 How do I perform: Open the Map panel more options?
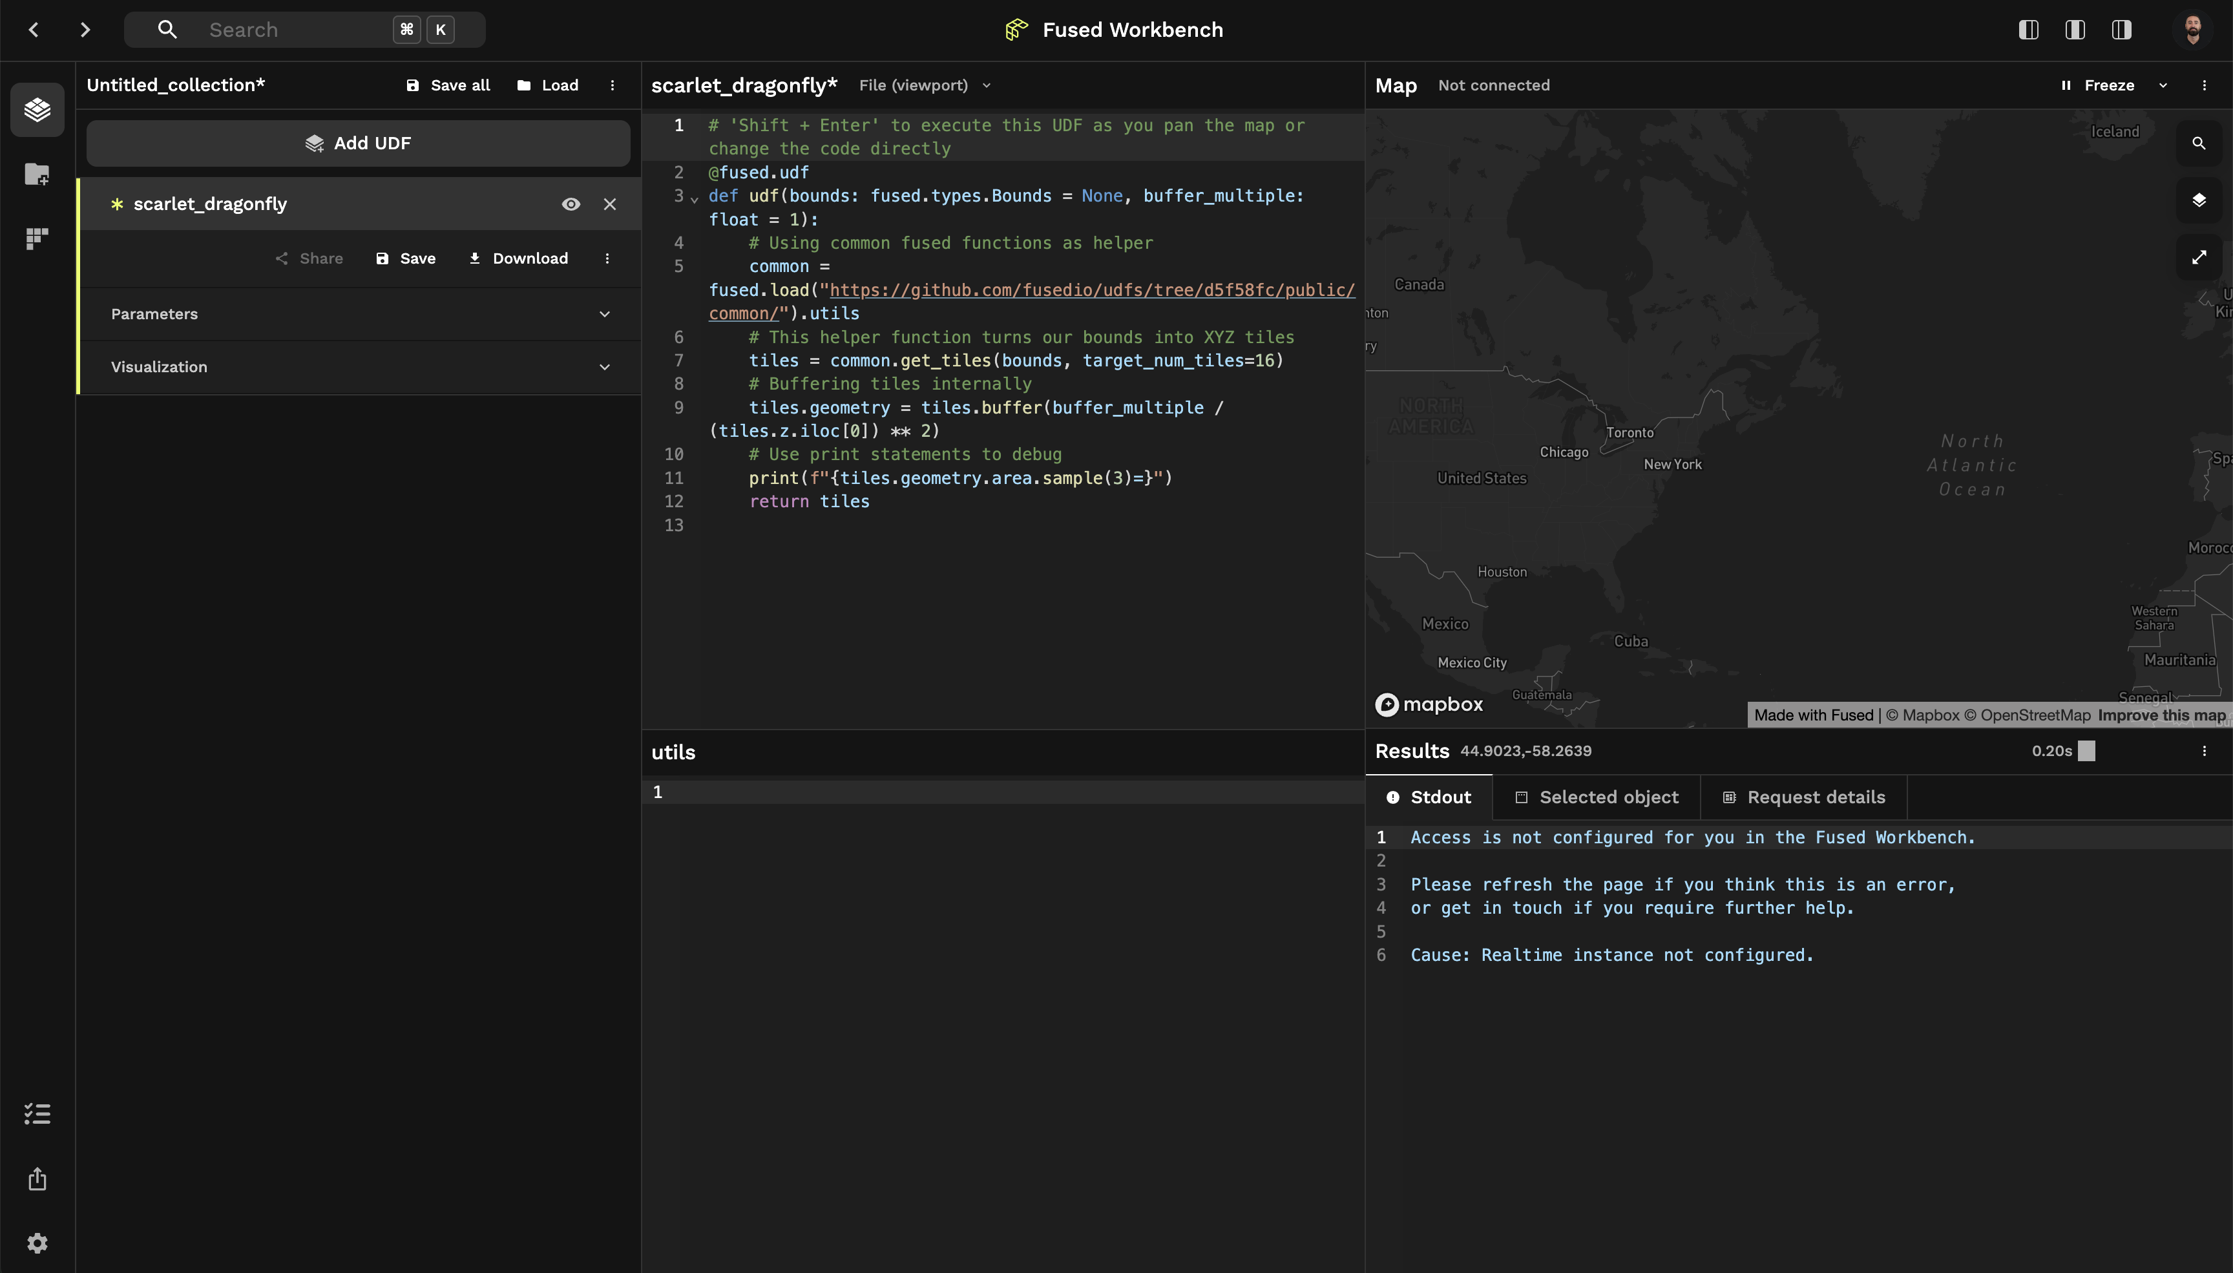coord(2204,85)
